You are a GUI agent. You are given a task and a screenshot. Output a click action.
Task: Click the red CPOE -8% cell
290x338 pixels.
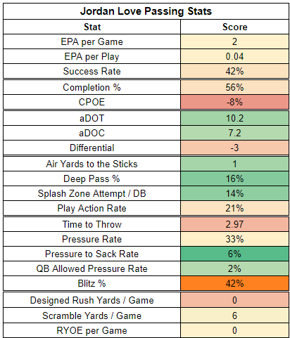click(x=234, y=102)
